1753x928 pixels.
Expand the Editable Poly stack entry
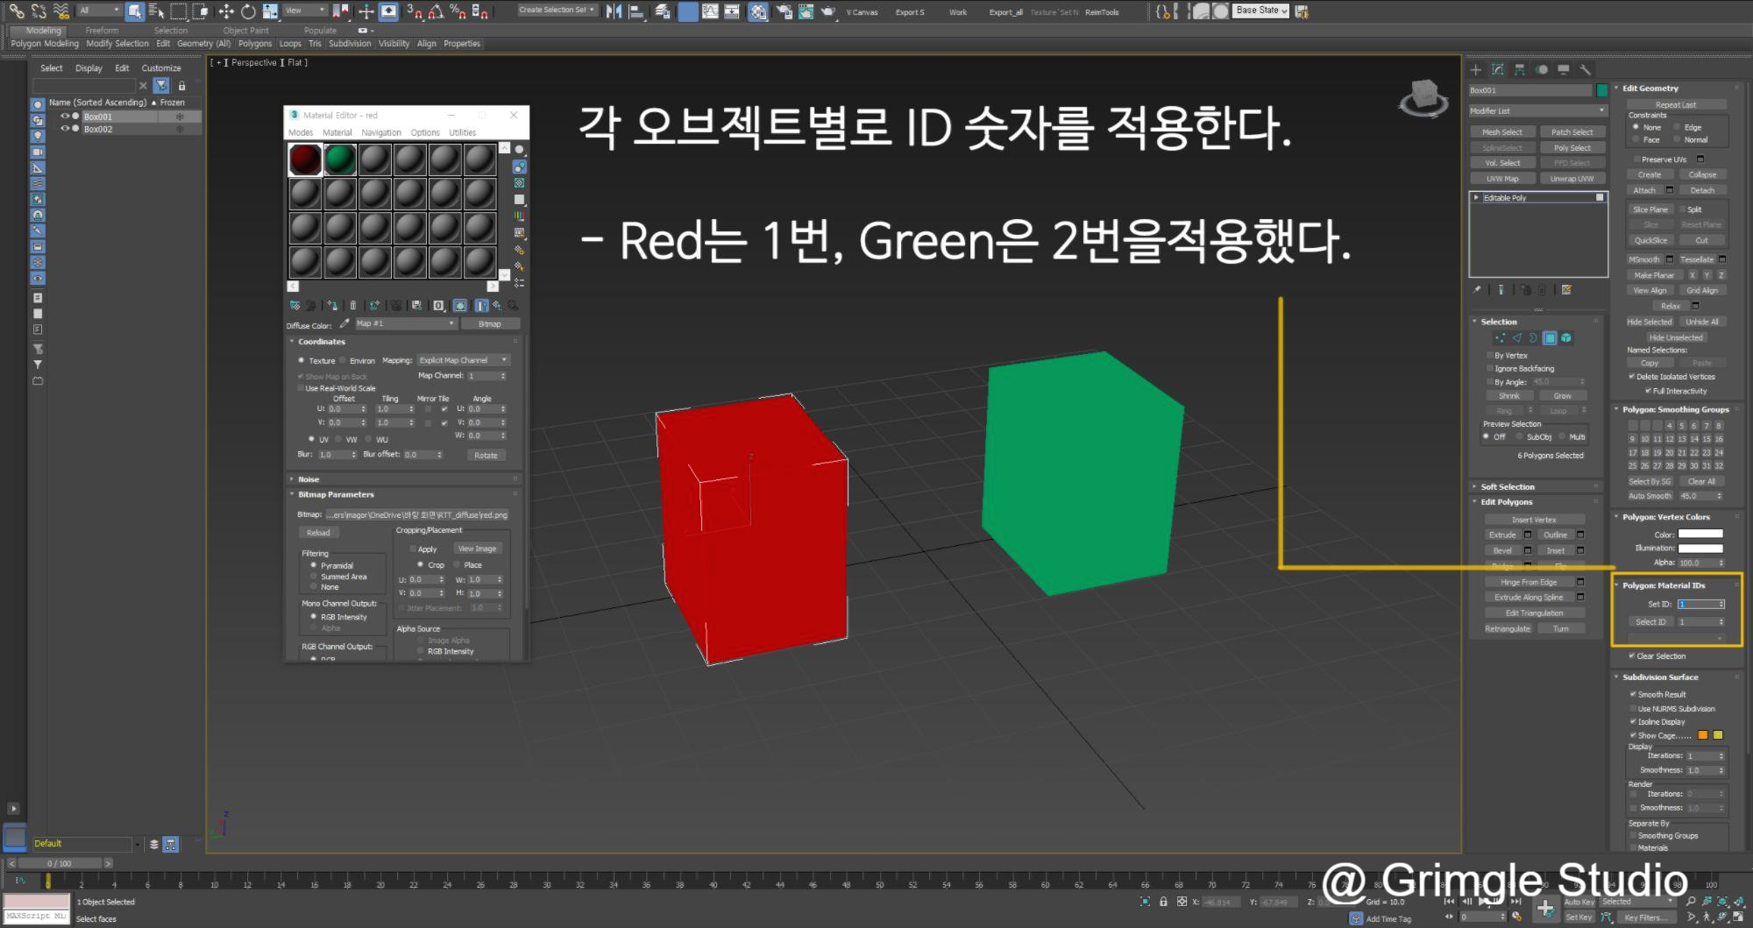point(1477,198)
